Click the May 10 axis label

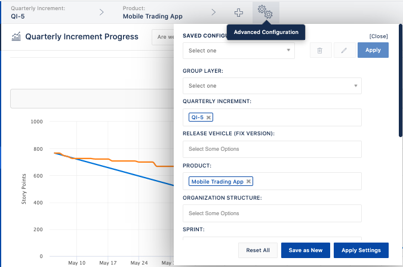tap(76, 263)
